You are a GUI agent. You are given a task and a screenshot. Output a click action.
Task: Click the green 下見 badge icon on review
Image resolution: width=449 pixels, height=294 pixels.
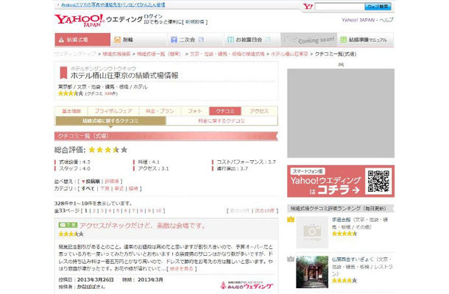point(68,225)
